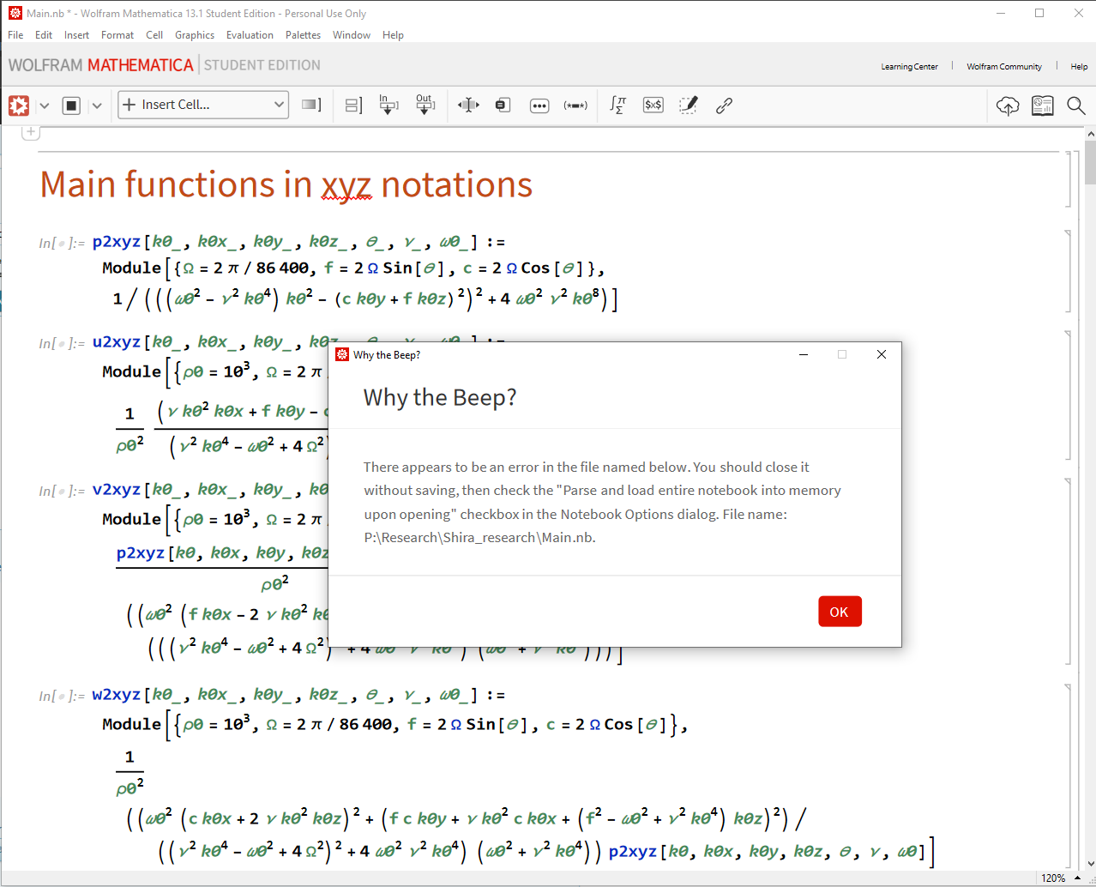Image resolution: width=1096 pixels, height=887 pixels.
Task: Click the p2xyz function name
Action: pos(116,242)
